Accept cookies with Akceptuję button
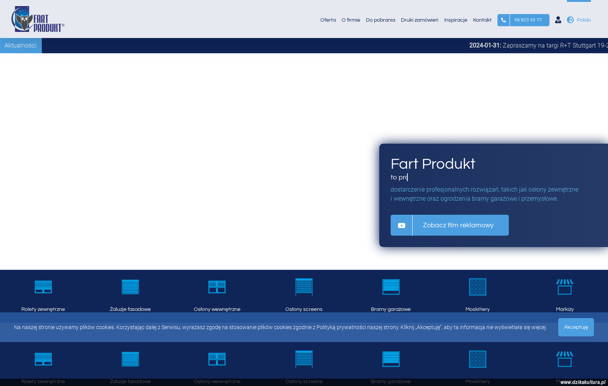The width and height of the screenshot is (608, 386). coord(576,327)
